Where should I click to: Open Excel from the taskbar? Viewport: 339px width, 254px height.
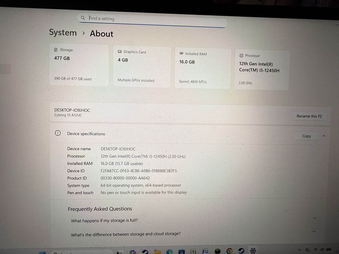pyautogui.click(x=194, y=251)
